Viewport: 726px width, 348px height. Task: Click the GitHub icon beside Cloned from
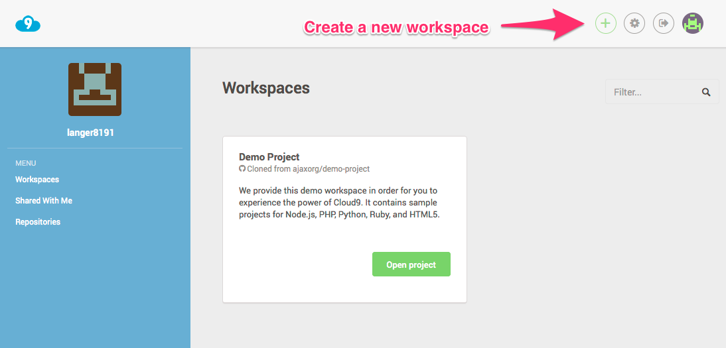(x=242, y=169)
